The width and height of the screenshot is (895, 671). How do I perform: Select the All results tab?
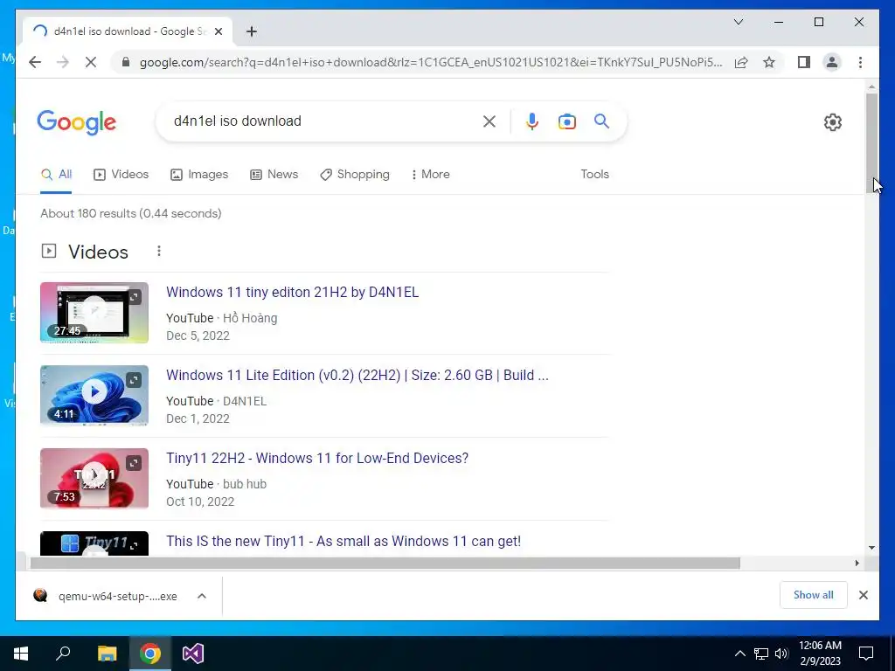point(56,174)
